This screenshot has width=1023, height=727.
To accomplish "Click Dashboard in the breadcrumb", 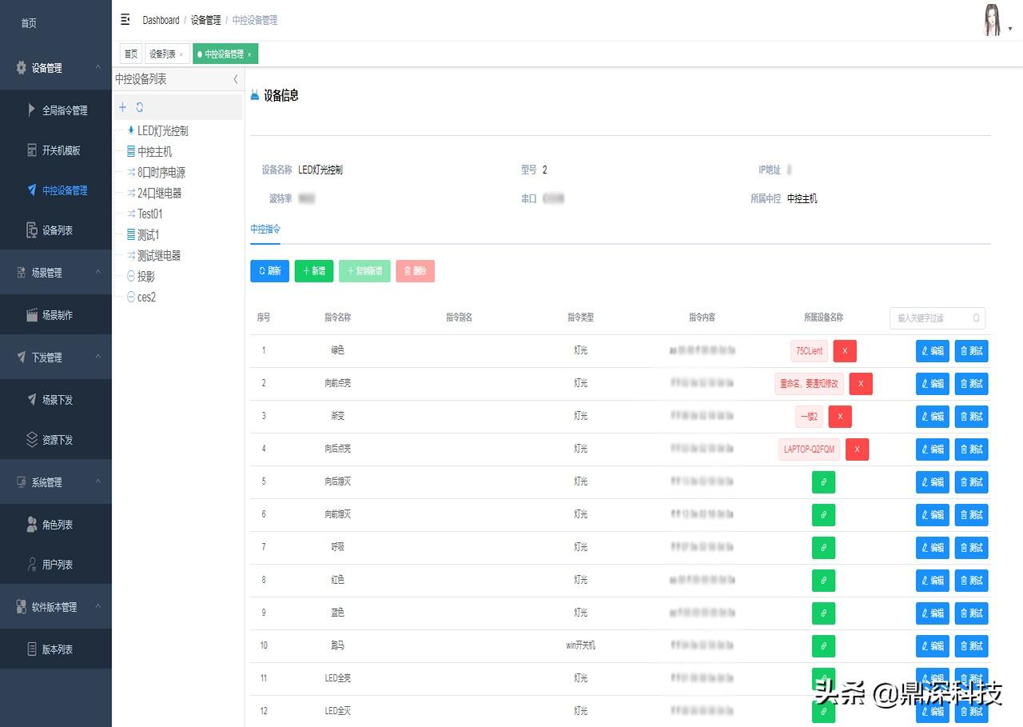I will tap(161, 20).
